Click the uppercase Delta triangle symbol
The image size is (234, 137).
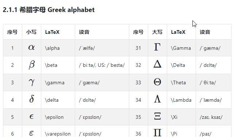coord(157,64)
